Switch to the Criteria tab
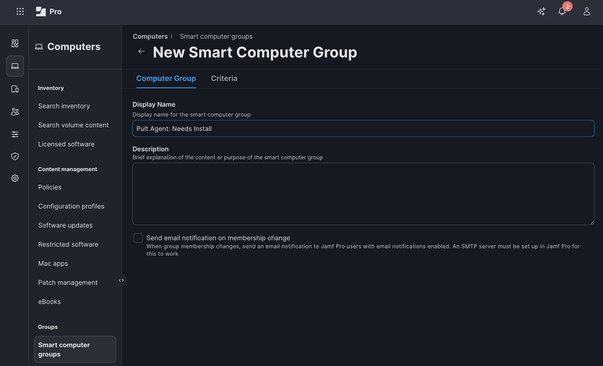This screenshot has height=366, width=603. (224, 78)
